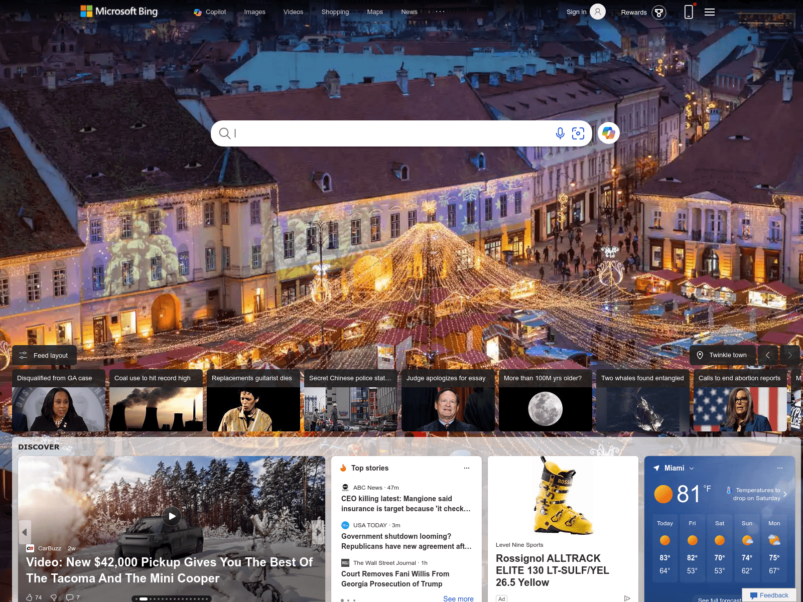Open weather card more options
The image size is (803, 602).
(780, 468)
